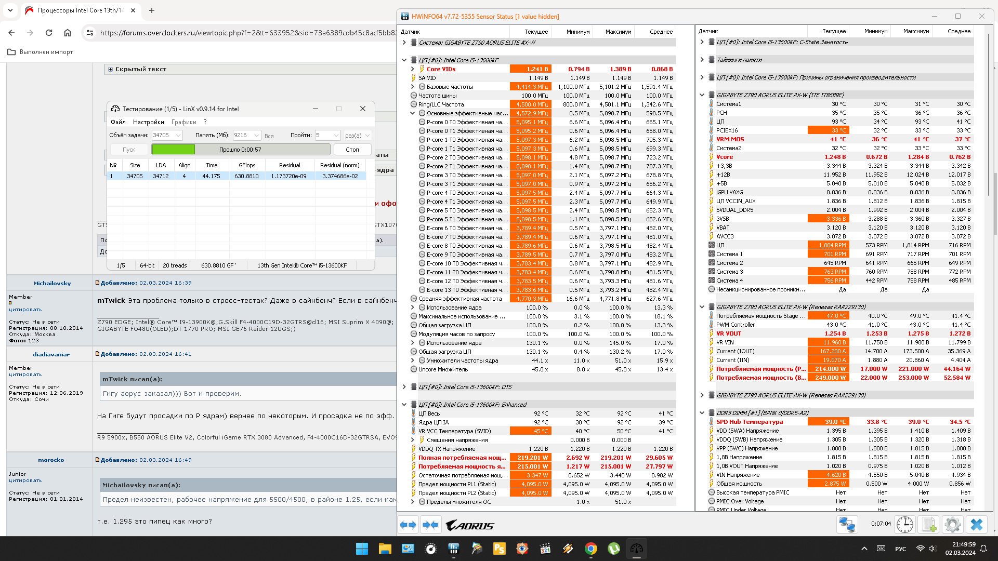Open the Файл menu in LinX

coord(118,122)
